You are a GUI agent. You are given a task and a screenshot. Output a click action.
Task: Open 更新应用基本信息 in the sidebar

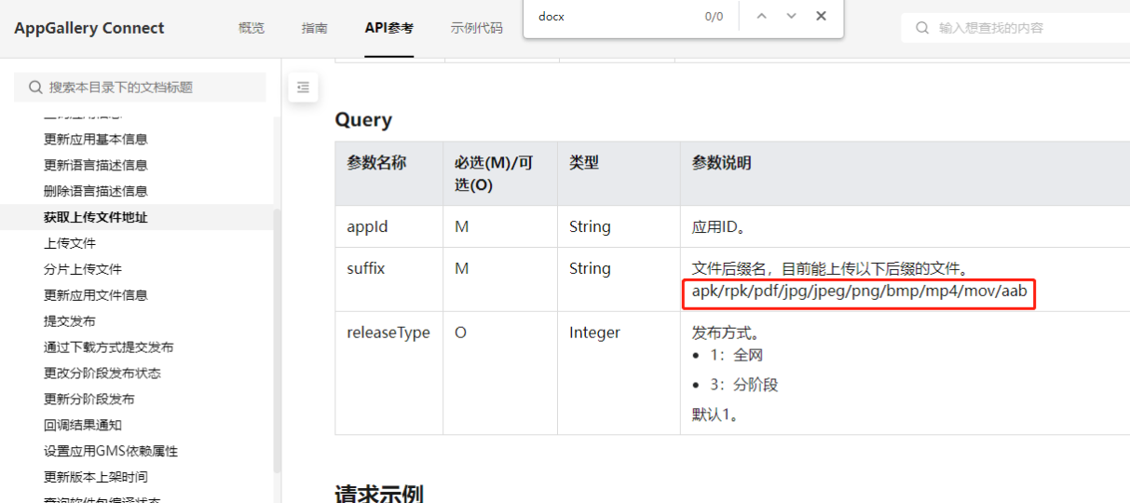point(96,139)
